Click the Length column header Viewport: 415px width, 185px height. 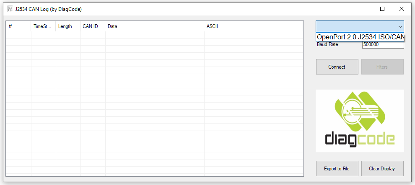(68, 26)
